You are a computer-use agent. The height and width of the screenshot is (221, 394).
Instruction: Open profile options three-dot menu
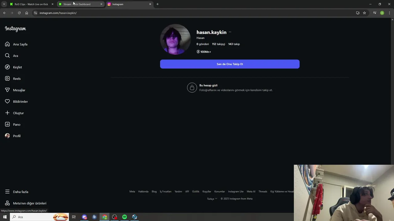(x=230, y=32)
